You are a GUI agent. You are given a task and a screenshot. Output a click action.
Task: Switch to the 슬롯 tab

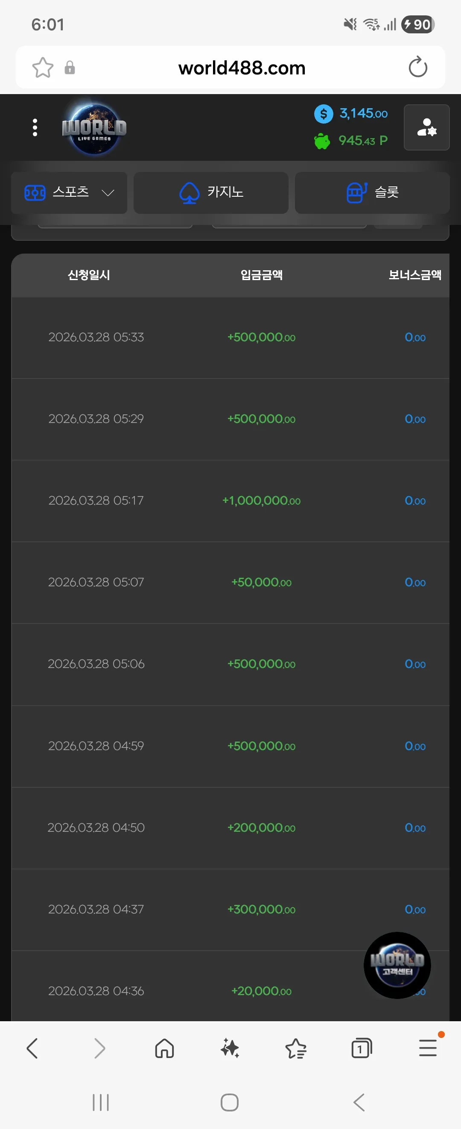pos(372,193)
